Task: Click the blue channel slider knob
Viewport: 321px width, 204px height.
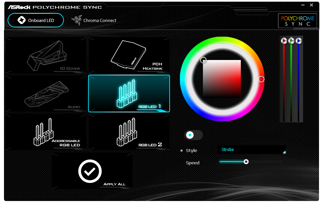Action: point(299,41)
